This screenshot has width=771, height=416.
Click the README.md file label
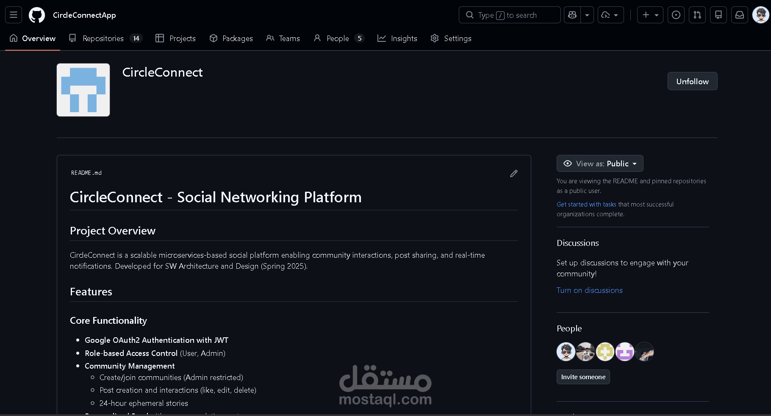[x=86, y=173]
